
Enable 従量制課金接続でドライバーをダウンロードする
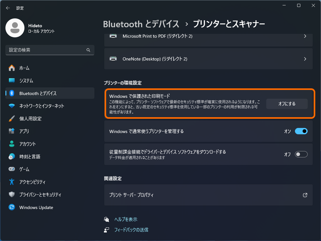(301, 154)
